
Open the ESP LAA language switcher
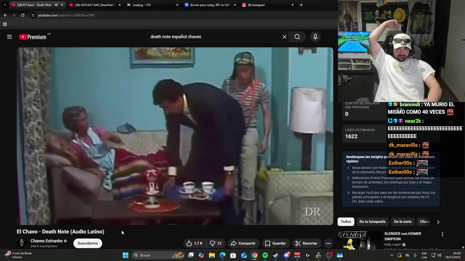click(424, 255)
